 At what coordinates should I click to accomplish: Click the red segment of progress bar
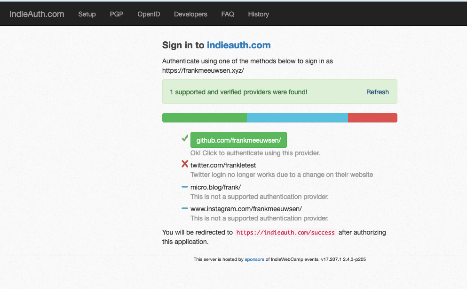click(372, 118)
